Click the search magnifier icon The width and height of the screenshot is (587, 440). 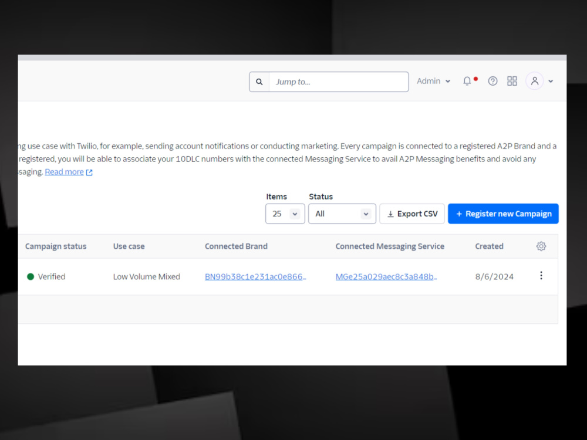tap(259, 82)
